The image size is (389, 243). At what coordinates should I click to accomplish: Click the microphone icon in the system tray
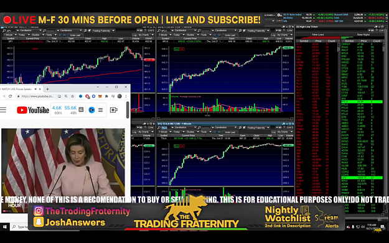353,227
